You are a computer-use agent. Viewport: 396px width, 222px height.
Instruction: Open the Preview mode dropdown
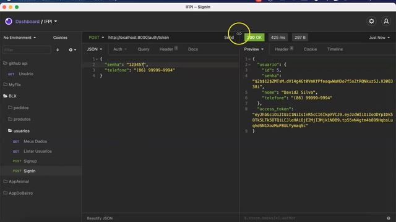(254, 49)
